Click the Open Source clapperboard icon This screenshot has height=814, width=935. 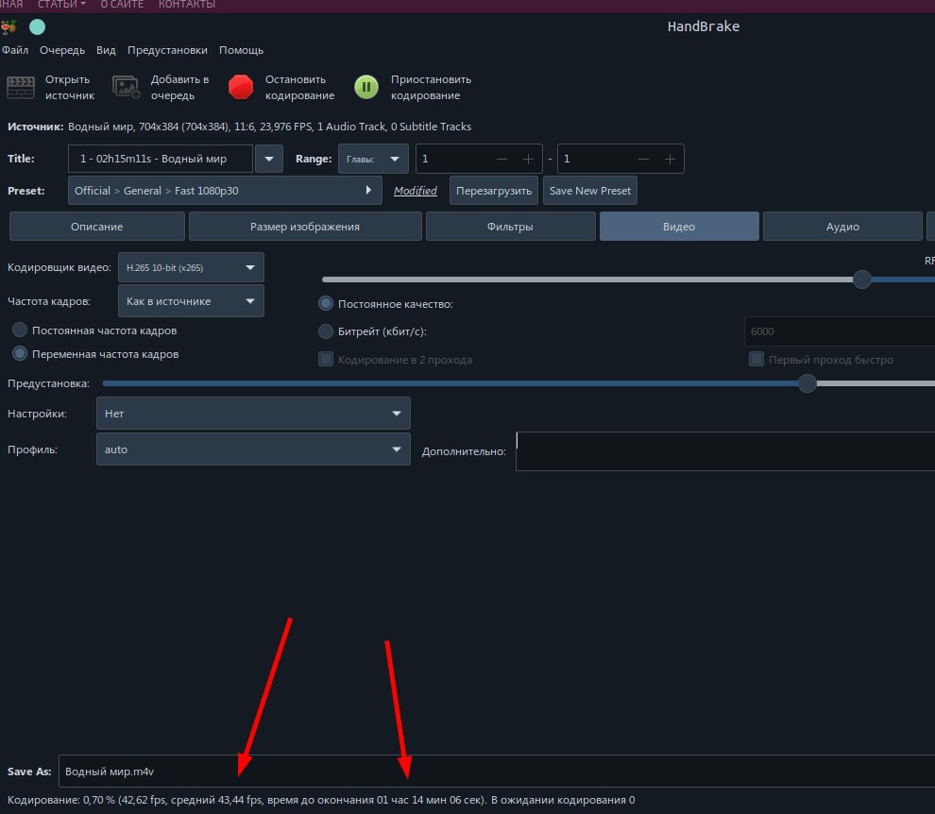(20, 88)
